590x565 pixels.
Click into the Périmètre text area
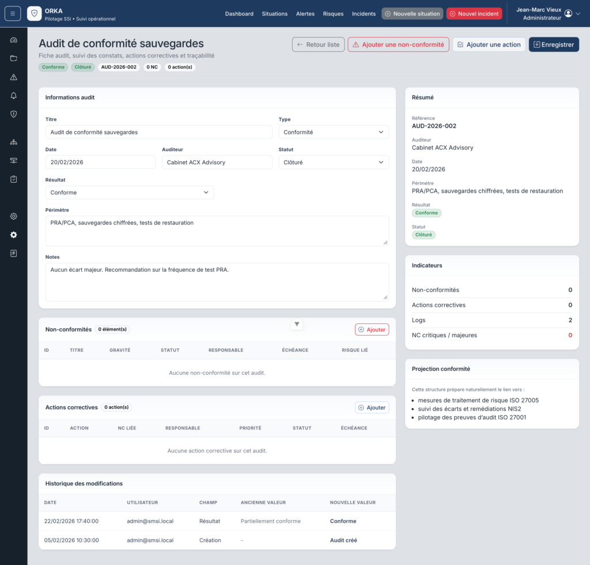click(217, 231)
